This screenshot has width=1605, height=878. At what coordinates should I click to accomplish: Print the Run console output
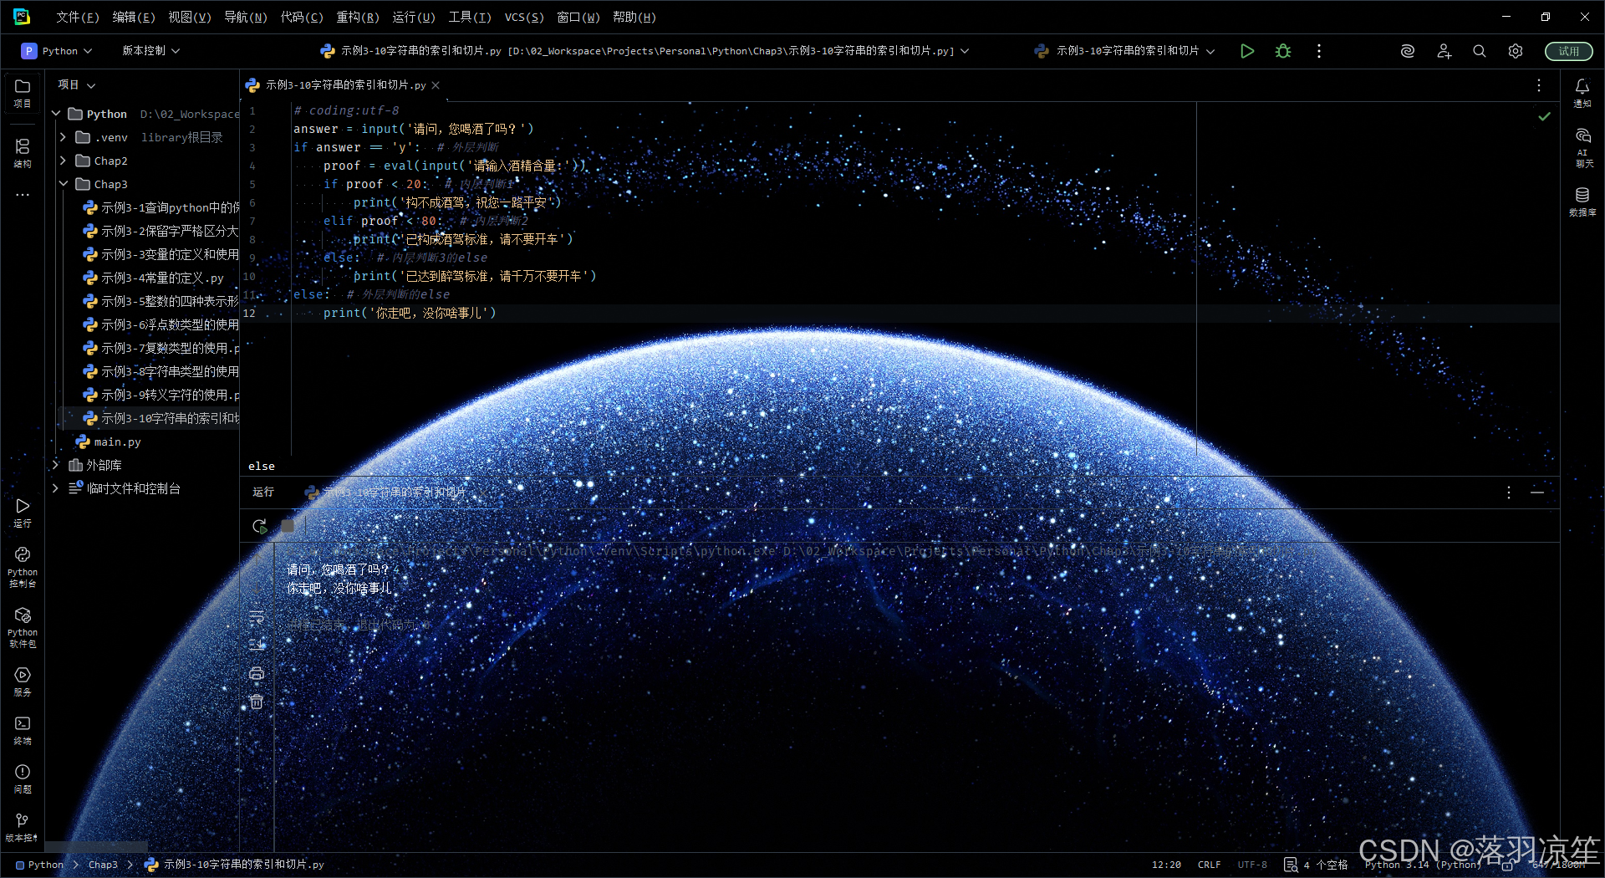click(257, 673)
